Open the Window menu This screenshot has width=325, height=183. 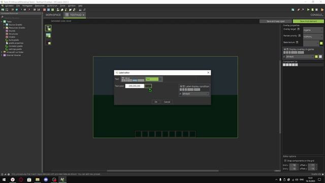72,6
